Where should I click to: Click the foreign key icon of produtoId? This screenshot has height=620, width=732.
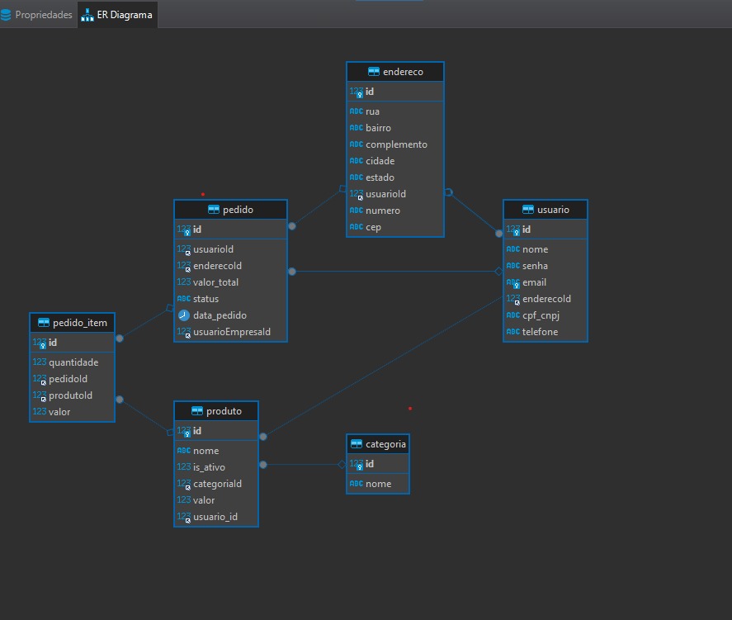[x=40, y=395]
